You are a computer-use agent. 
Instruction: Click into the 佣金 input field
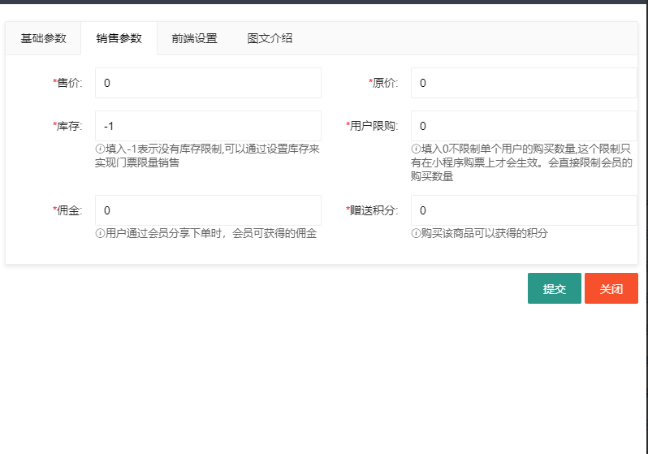tap(208, 210)
